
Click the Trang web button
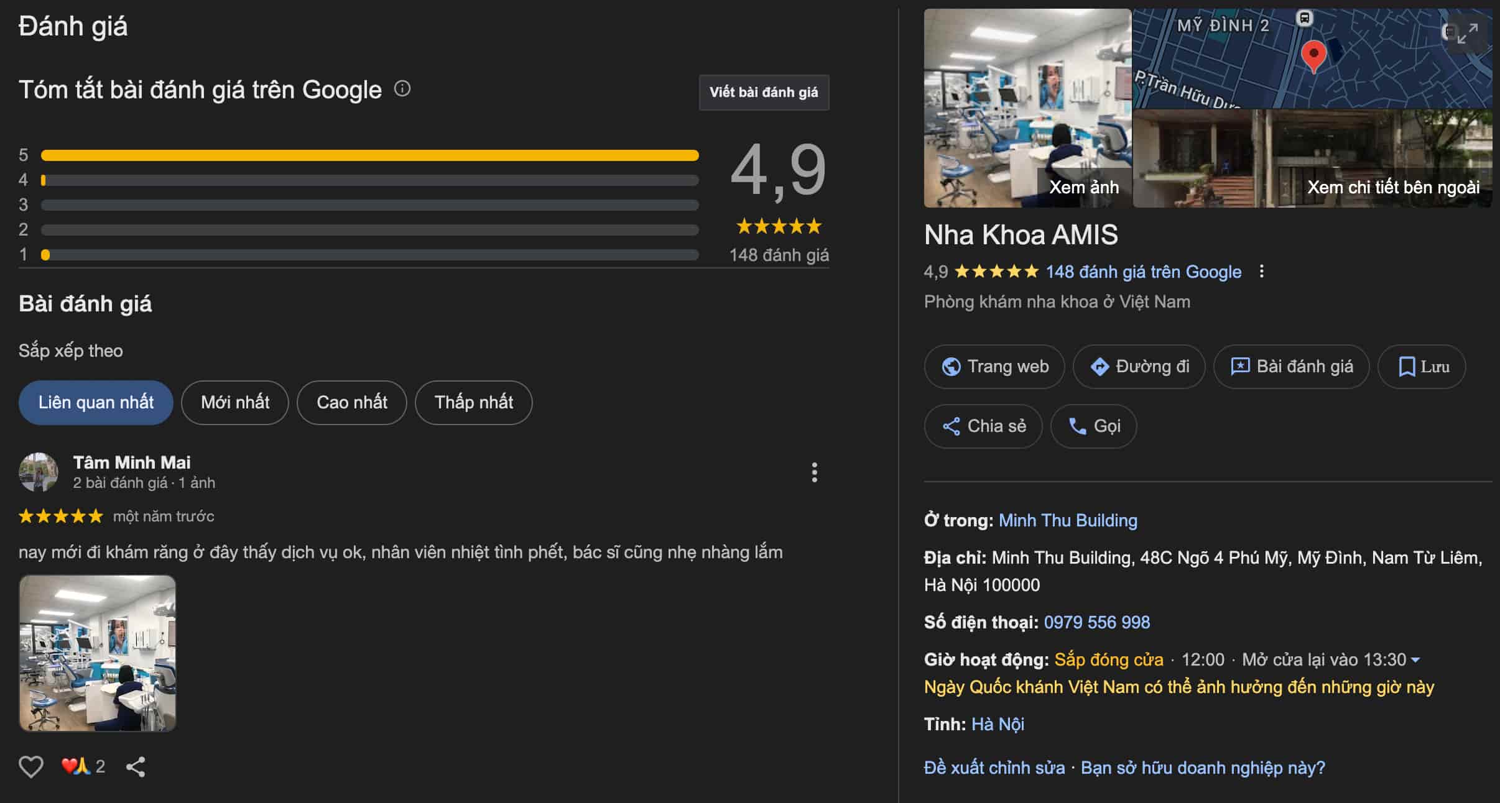click(x=994, y=367)
